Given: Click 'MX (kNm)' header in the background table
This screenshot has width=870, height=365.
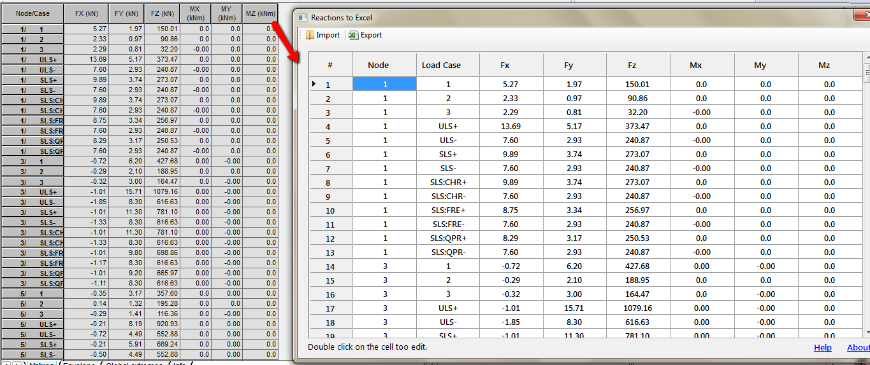Looking at the screenshot, I should tap(195, 13).
